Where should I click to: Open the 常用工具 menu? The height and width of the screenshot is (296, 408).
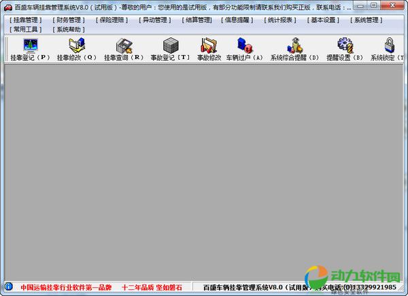[x=27, y=30]
